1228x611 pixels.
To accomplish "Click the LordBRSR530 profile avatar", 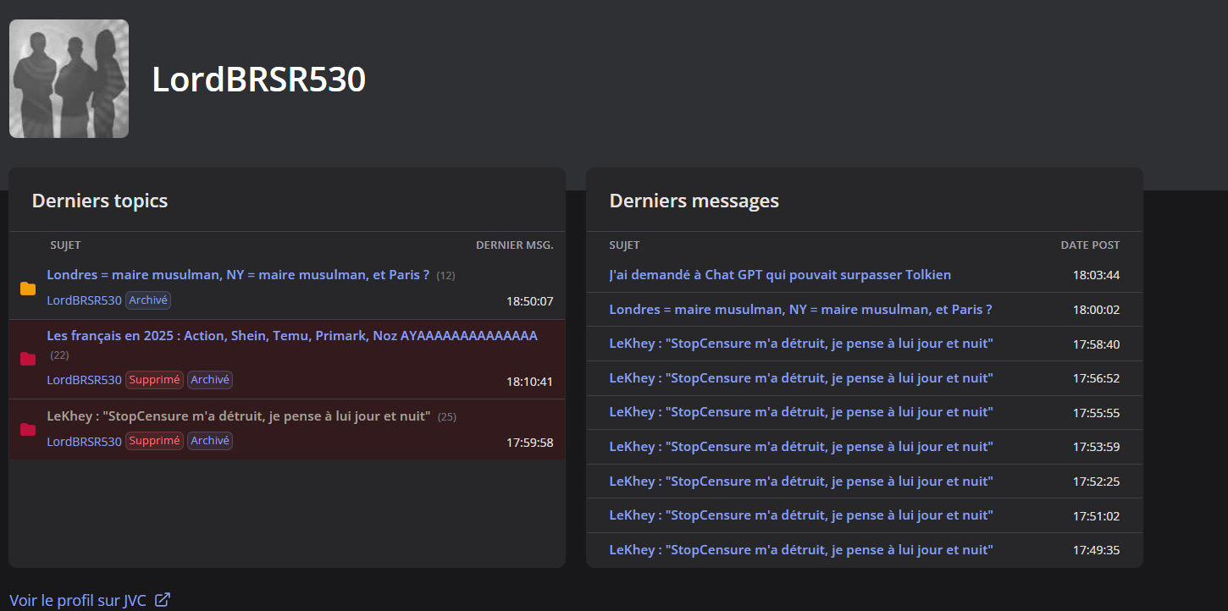I will 69,79.
